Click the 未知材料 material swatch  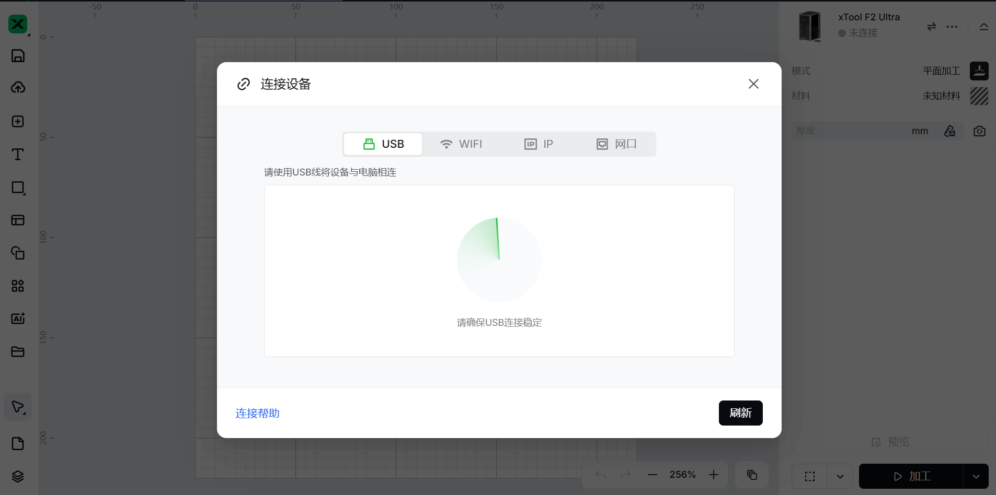[x=979, y=96]
